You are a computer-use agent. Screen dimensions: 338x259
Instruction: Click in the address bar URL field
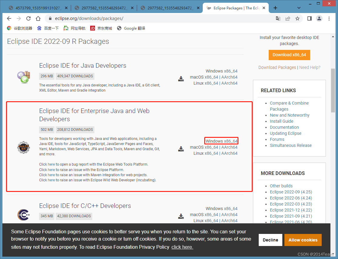tap(160, 18)
